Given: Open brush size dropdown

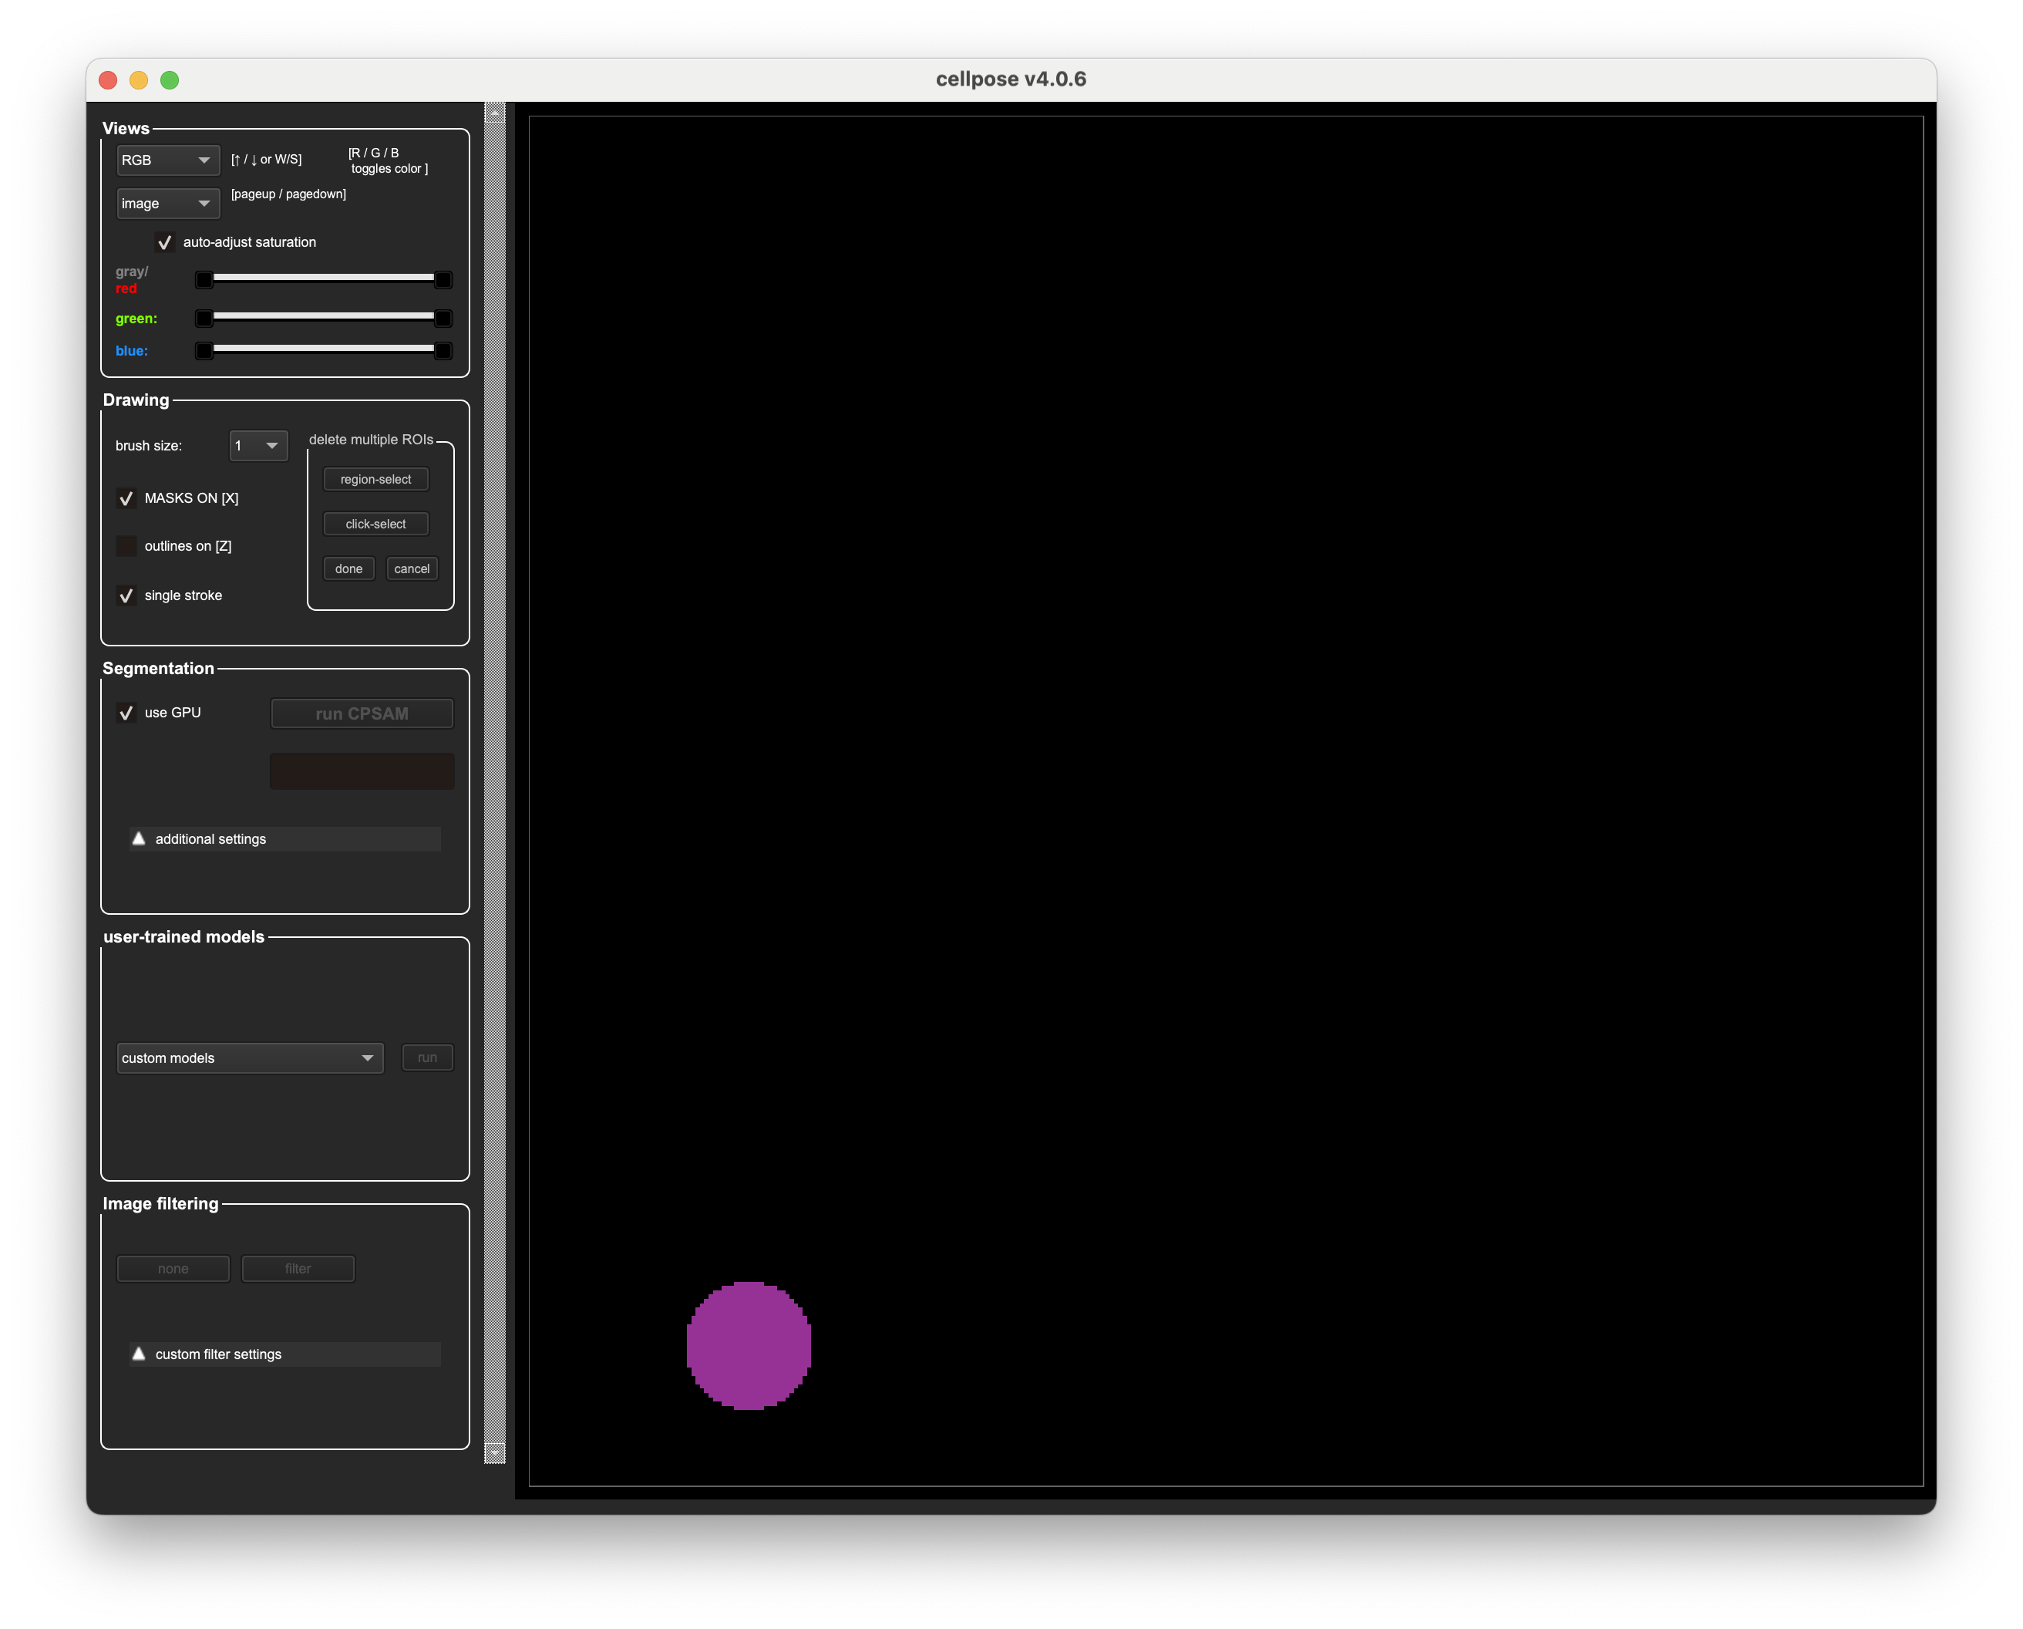Looking at the screenshot, I should pos(258,446).
